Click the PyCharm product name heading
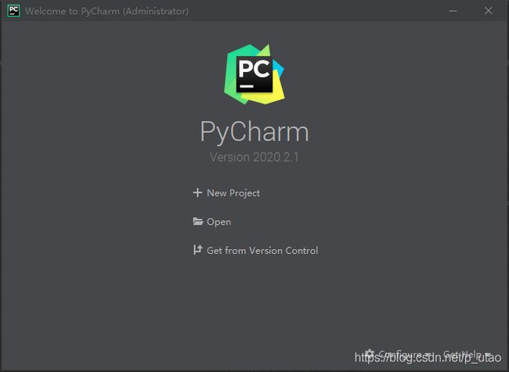This screenshot has height=372, width=509. pyautogui.click(x=254, y=132)
